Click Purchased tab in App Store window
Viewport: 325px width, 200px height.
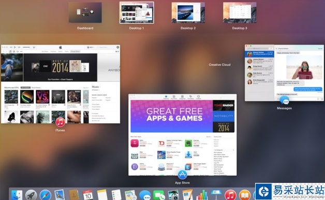[190, 97]
